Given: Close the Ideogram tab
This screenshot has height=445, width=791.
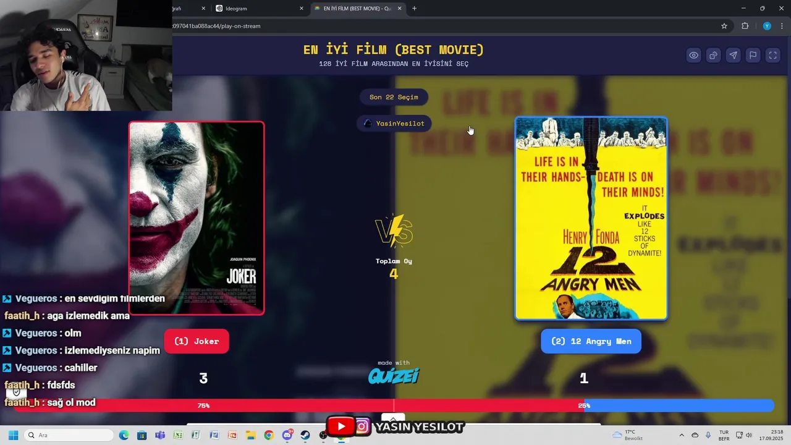Looking at the screenshot, I should 302,9.
